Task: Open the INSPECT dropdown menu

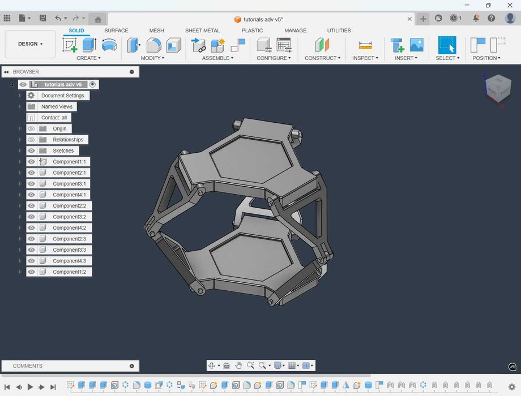Action: [365, 58]
